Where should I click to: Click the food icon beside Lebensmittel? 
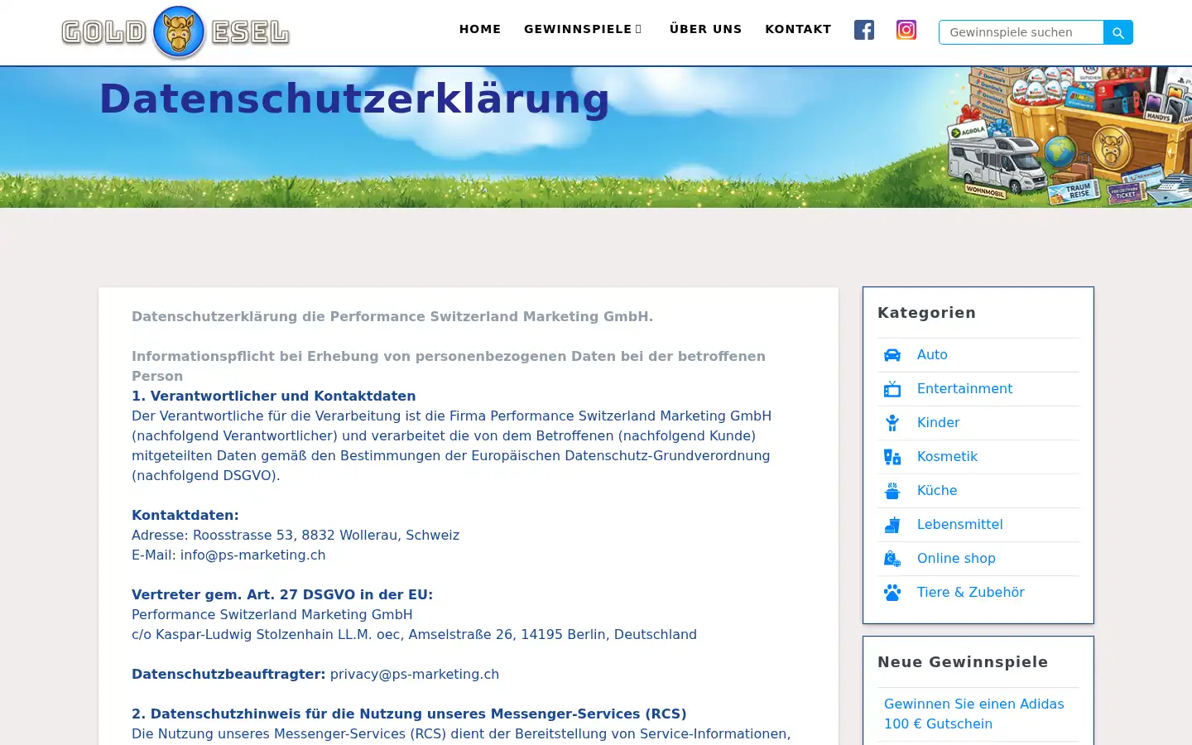pyautogui.click(x=892, y=525)
